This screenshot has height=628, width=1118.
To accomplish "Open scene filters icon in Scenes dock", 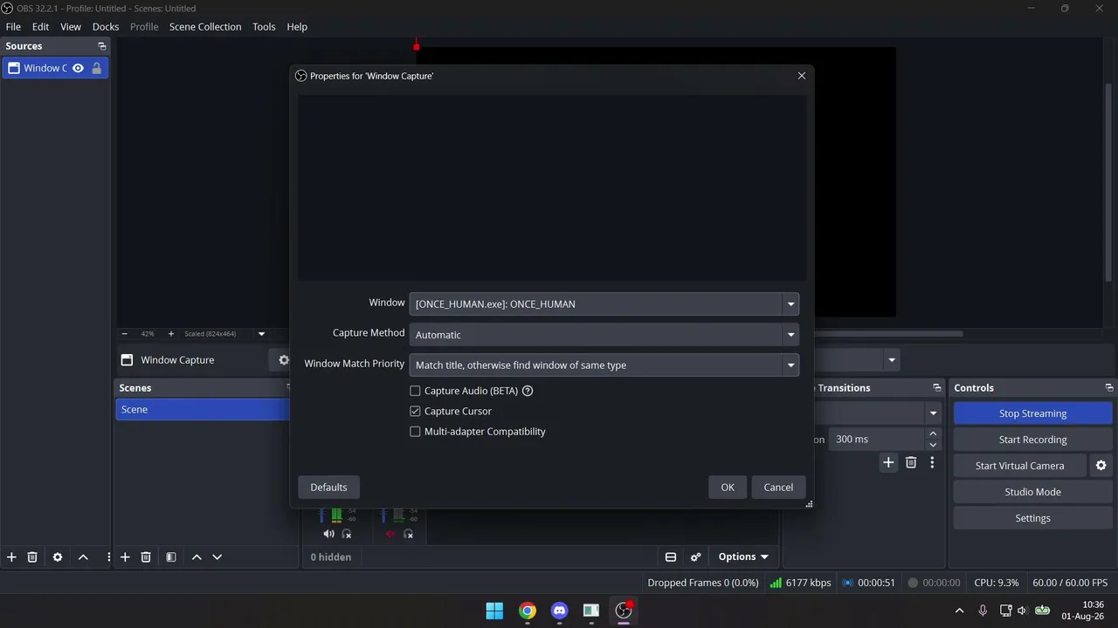I will coord(171,556).
